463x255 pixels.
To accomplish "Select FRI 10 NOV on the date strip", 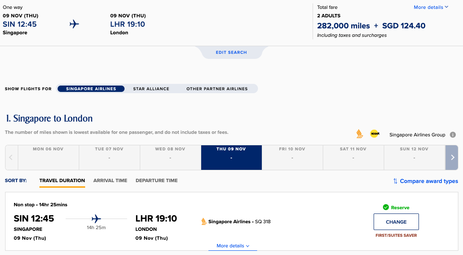I will [292, 157].
